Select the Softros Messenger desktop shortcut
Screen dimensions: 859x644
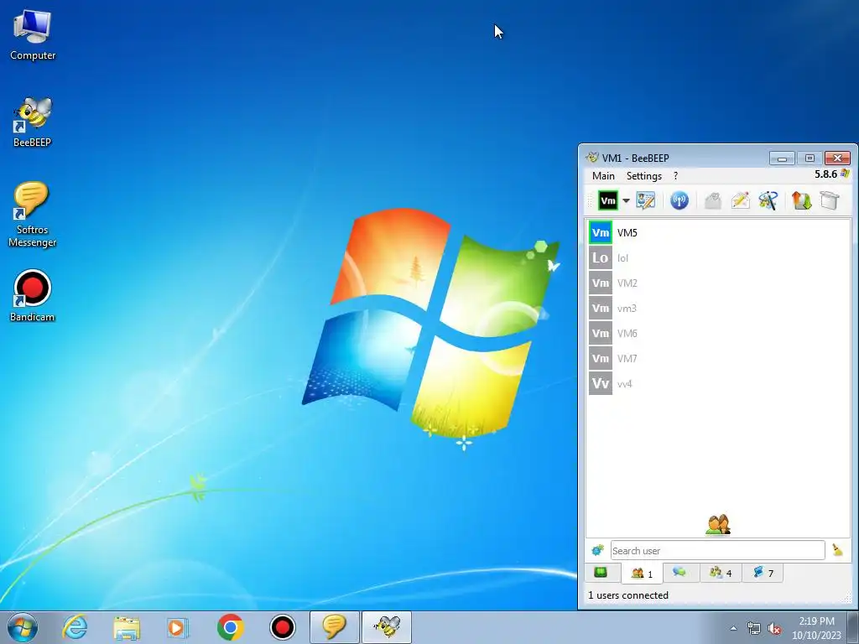pyautogui.click(x=33, y=216)
